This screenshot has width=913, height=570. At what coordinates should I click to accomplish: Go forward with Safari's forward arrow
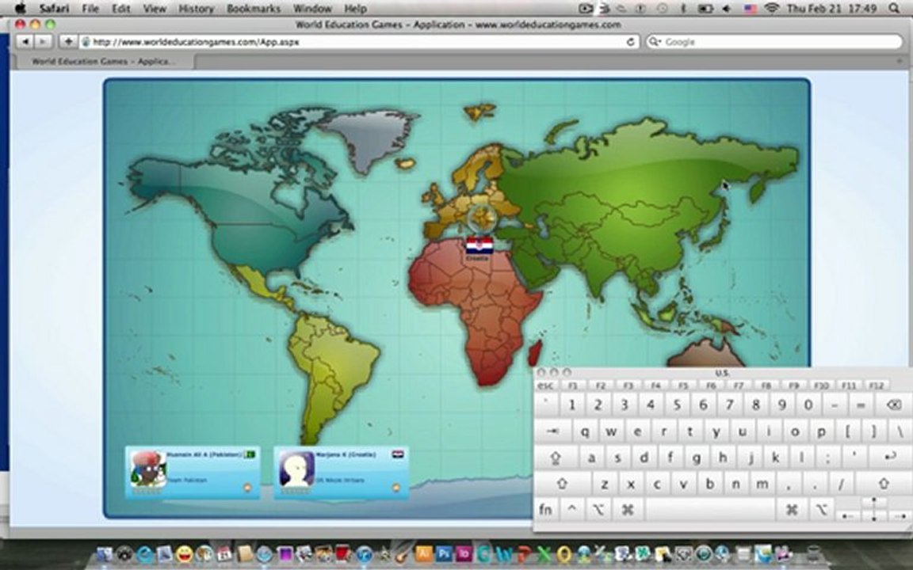[x=43, y=42]
